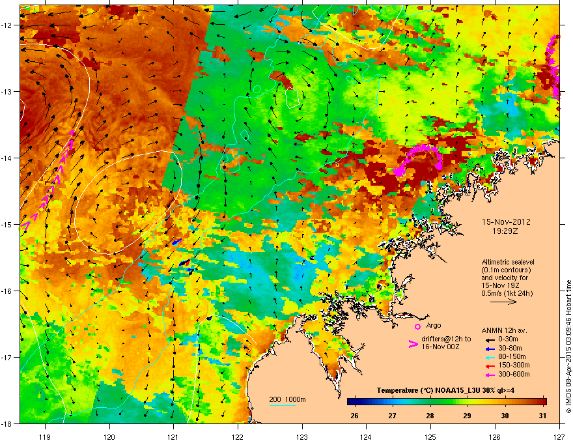
Task: Click the '300-600m' depth label
Action: tap(514, 375)
